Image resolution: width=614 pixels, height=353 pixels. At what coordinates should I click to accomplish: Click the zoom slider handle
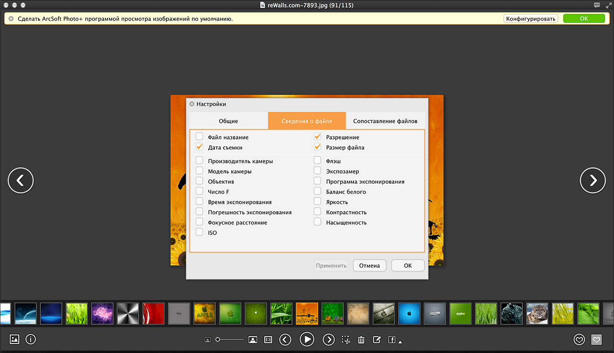[x=218, y=340]
